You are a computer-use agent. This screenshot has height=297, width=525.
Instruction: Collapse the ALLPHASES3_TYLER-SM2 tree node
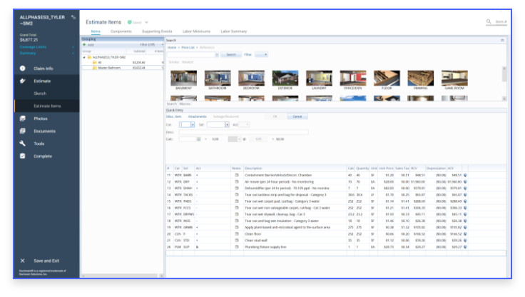[85, 57]
